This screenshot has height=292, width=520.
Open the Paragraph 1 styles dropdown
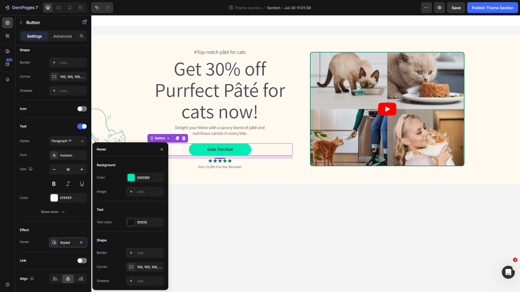click(x=68, y=141)
